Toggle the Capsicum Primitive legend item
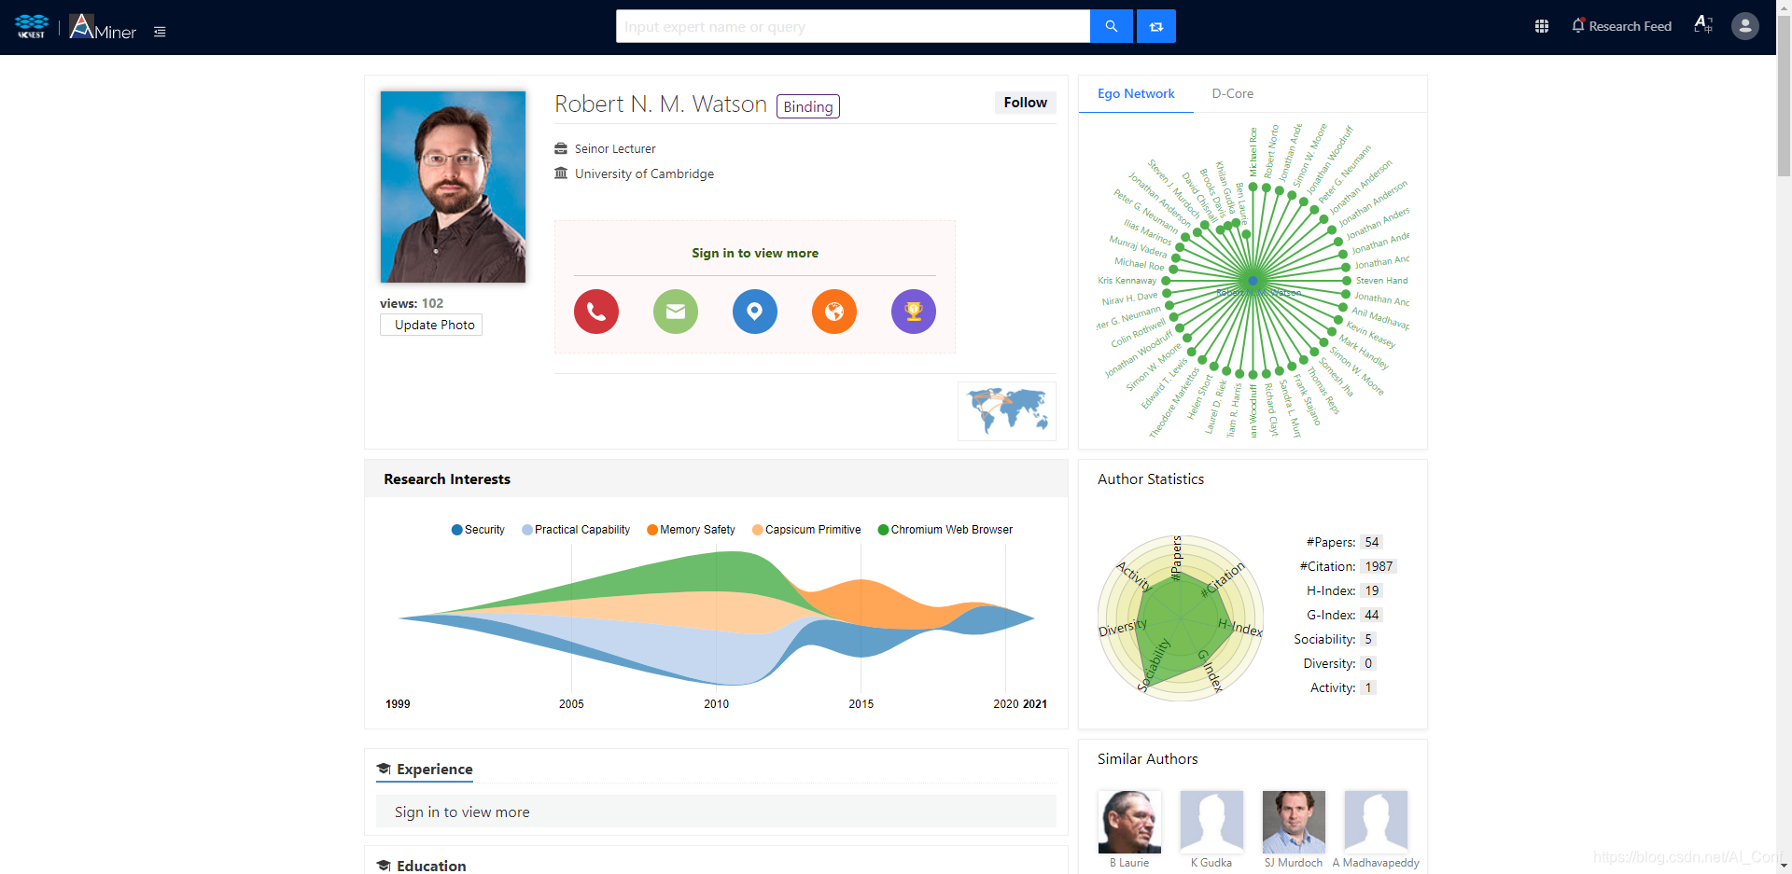The image size is (1792, 874). point(806,530)
